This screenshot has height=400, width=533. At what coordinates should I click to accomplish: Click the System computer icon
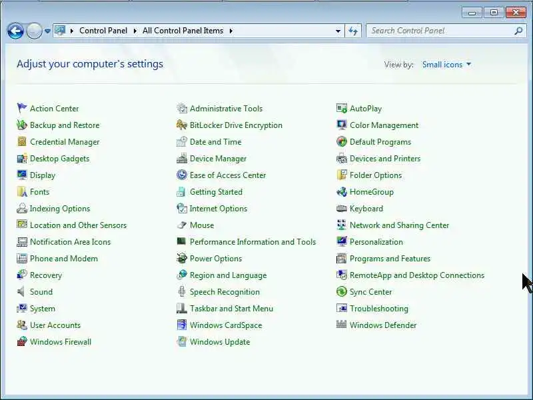click(22, 308)
